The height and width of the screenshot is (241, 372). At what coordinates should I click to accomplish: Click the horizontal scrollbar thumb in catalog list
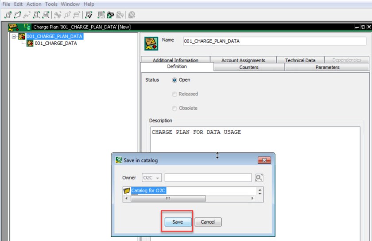(x=168, y=198)
